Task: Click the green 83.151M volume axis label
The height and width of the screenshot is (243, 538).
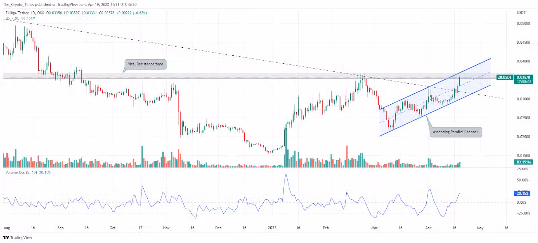Action: tap(524, 162)
